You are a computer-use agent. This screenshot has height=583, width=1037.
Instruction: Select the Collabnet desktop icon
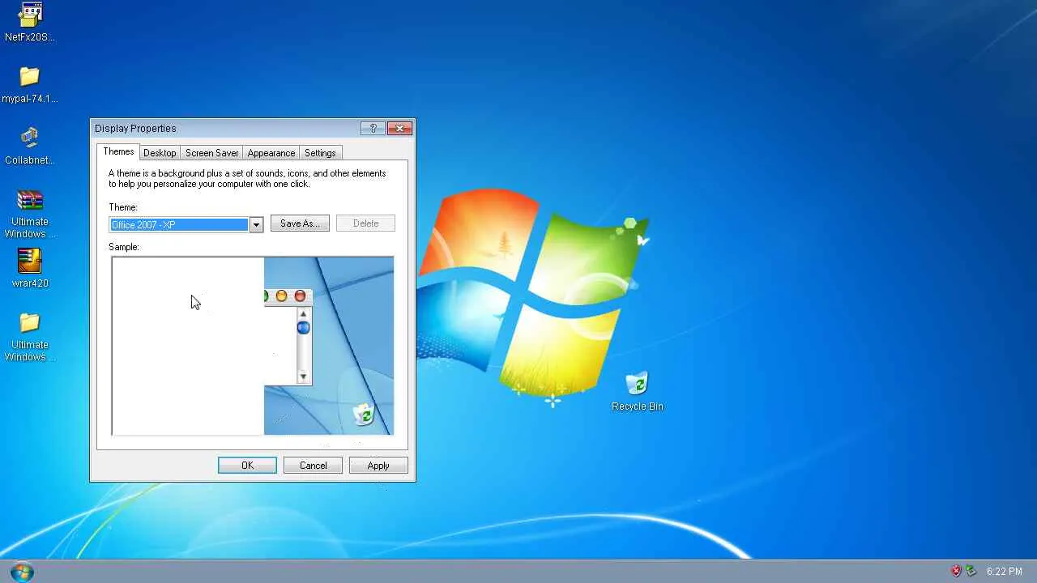tap(30, 146)
